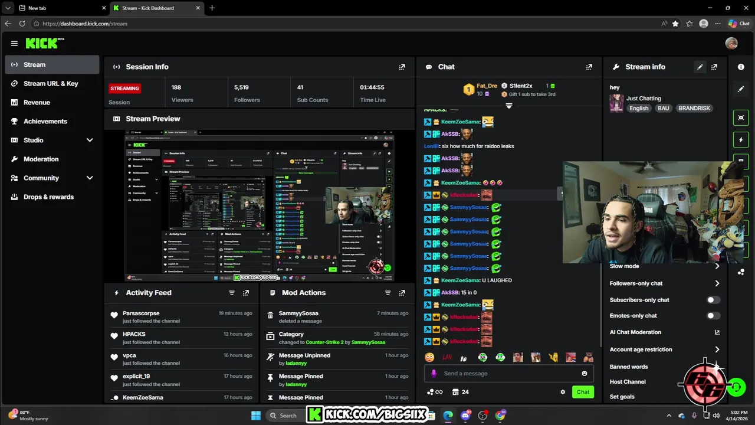Open the emoji picker in message box
The image size is (755, 425).
[x=585, y=373]
